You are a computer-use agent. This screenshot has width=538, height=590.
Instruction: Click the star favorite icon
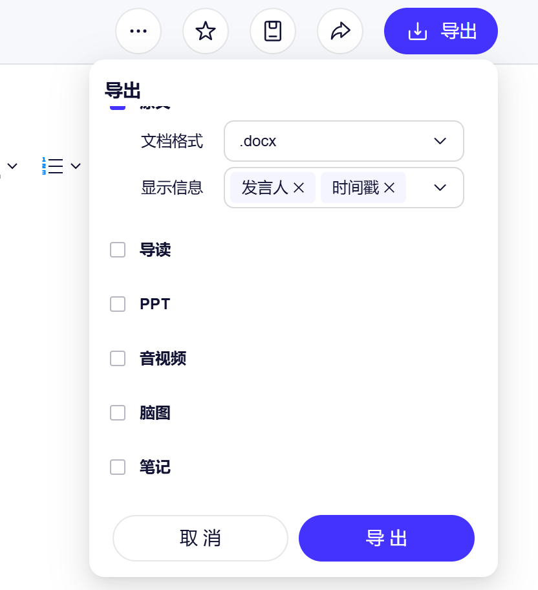click(x=206, y=30)
